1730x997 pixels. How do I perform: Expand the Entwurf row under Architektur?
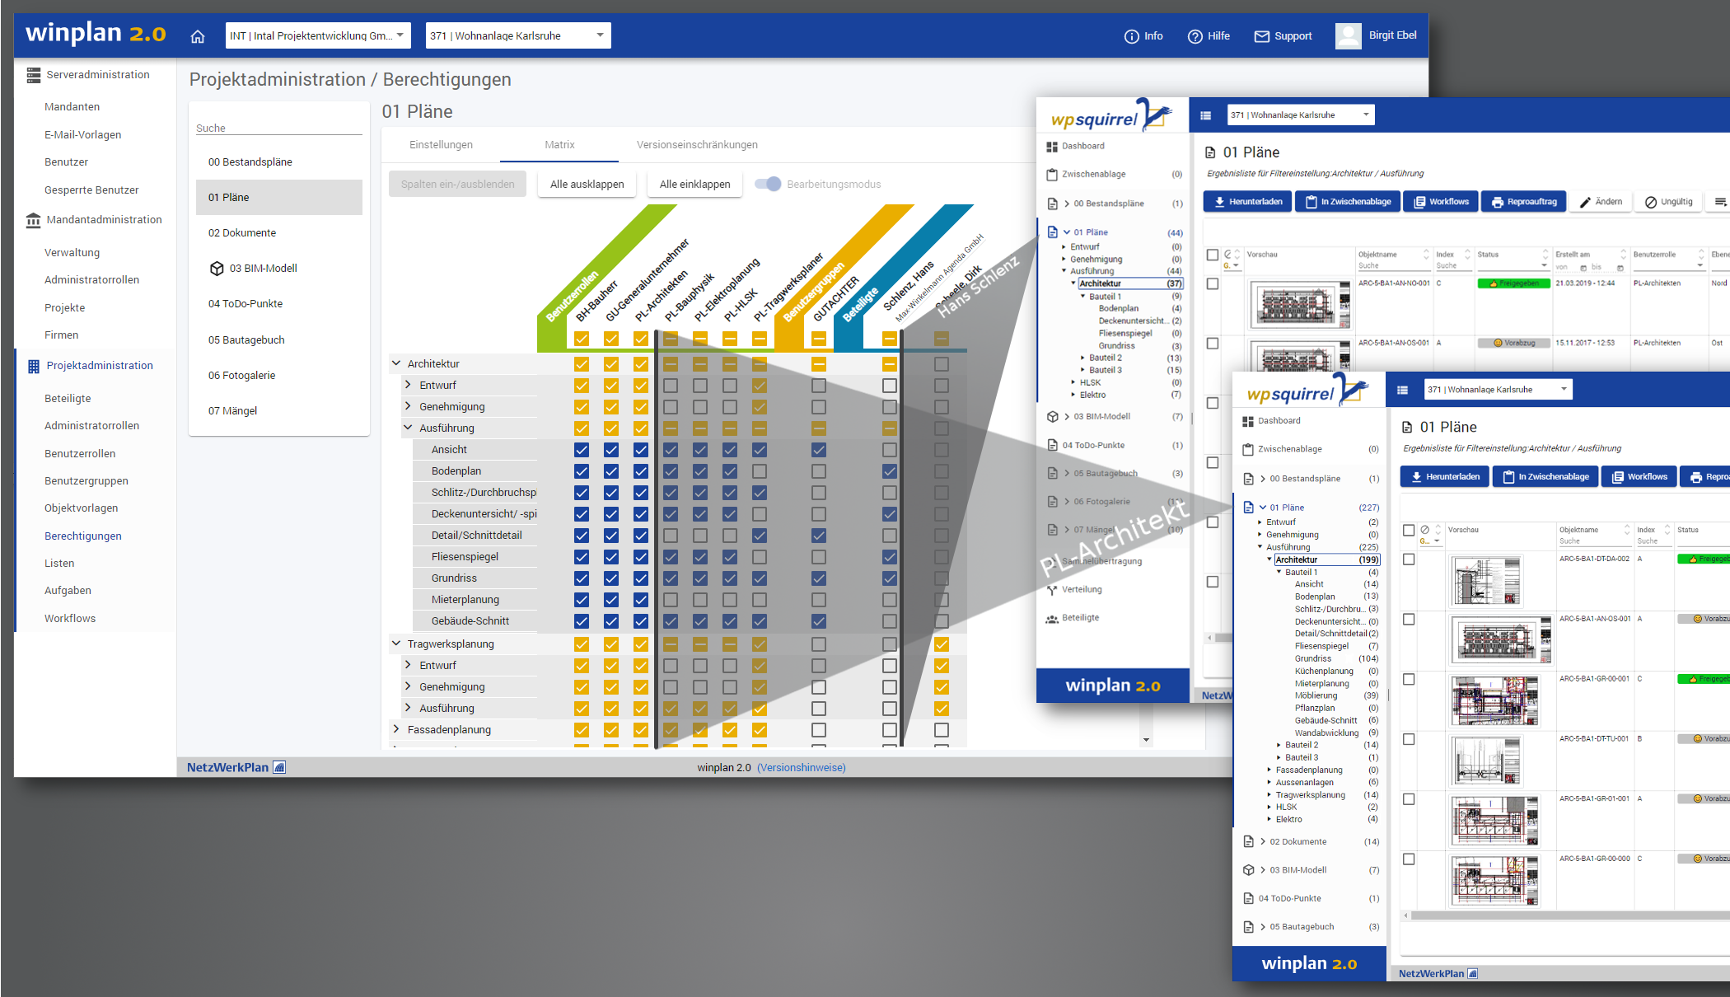coord(408,385)
